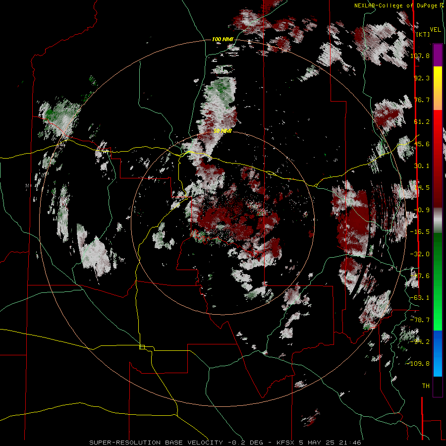
Task: Select the 30.1 scale value
Action: [x=422, y=166]
